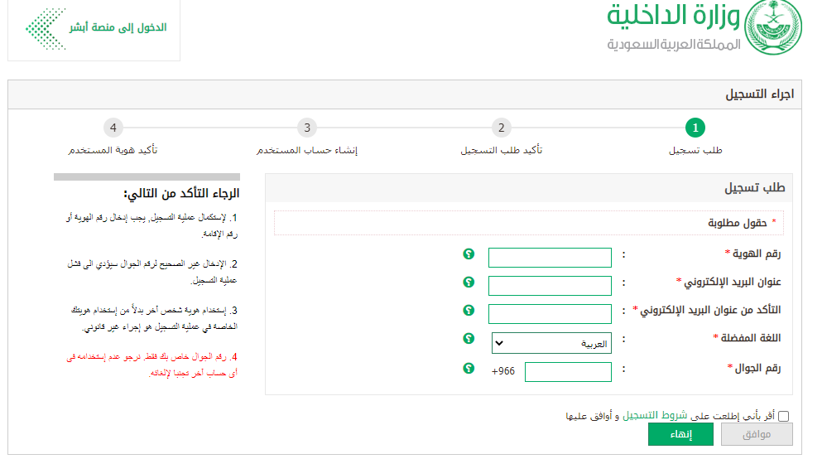The image size is (827, 459).
Task: Click the help icon beside رقم الجوال field
Action: click(x=469, y=368)
